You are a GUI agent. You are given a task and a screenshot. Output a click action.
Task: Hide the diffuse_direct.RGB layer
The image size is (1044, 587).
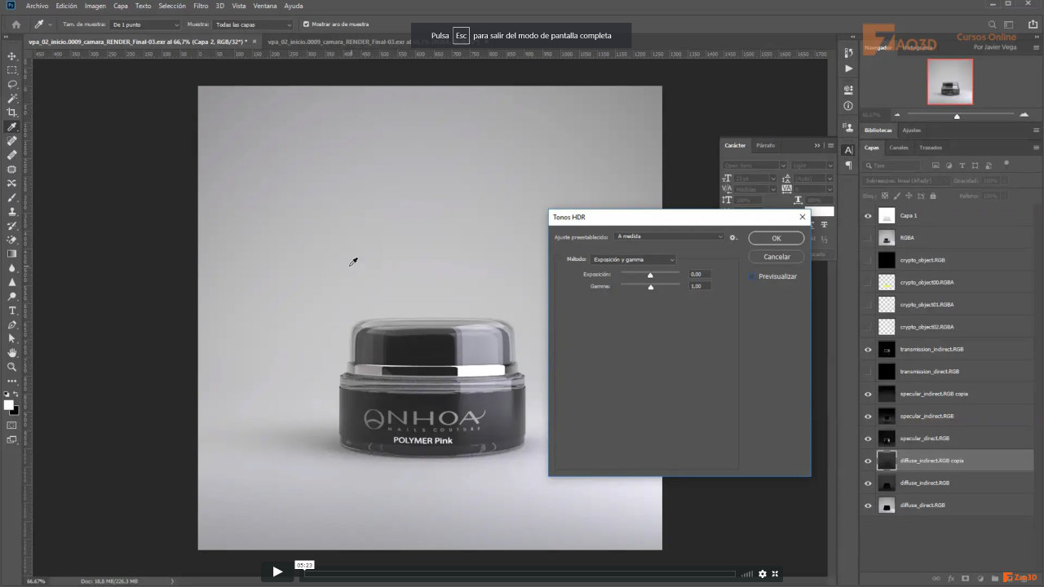[x=868, y=505]
